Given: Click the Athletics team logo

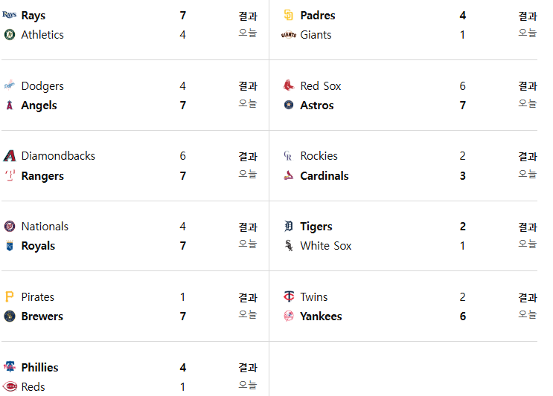Looking at the screenshot, I should [x=10, y=34].
